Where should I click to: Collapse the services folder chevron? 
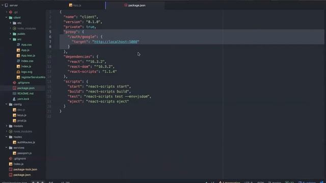[7, 147]
